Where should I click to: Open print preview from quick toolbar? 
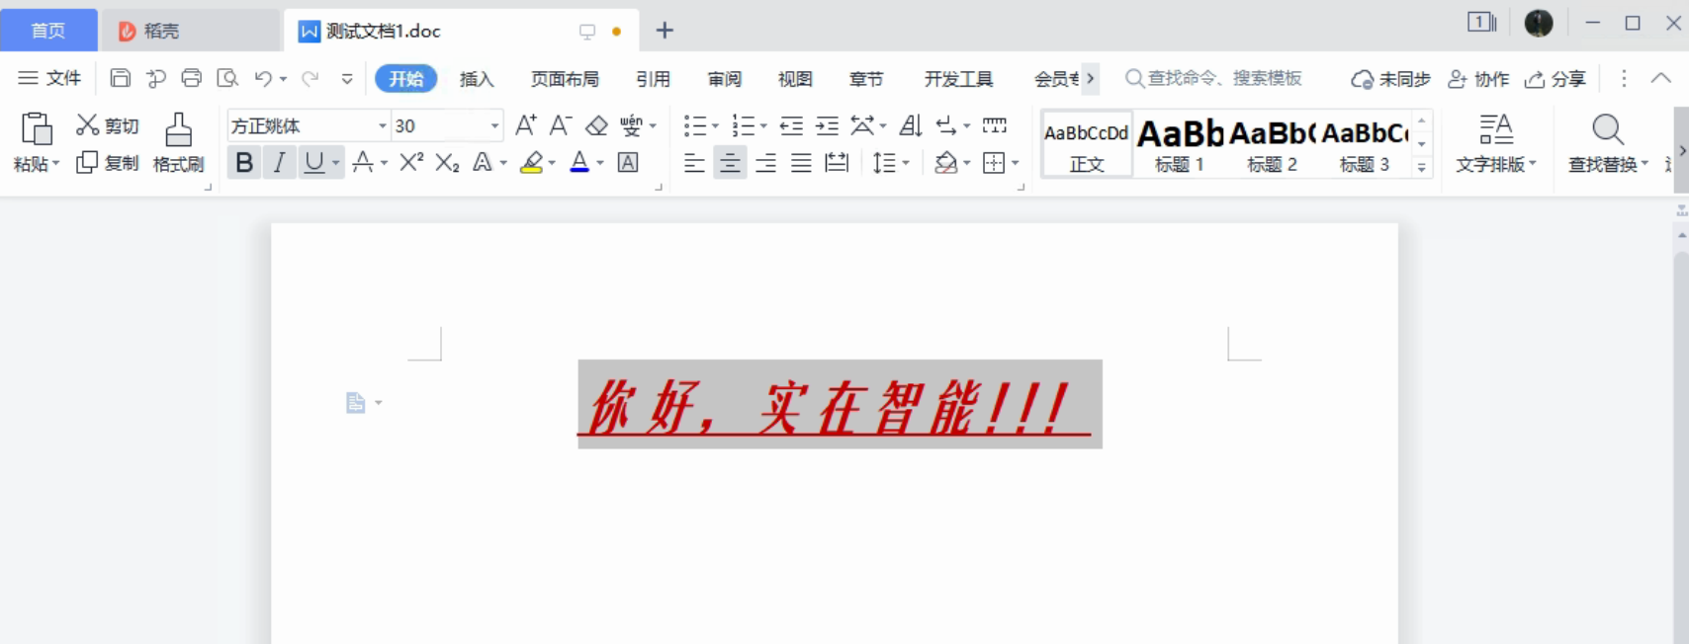click(227, 79)
